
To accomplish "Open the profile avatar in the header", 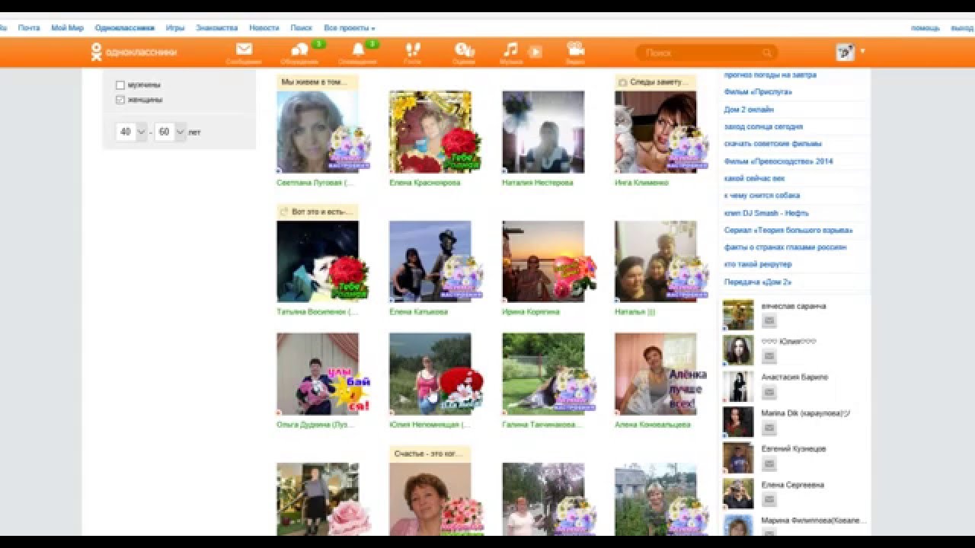I will (846, 52).
